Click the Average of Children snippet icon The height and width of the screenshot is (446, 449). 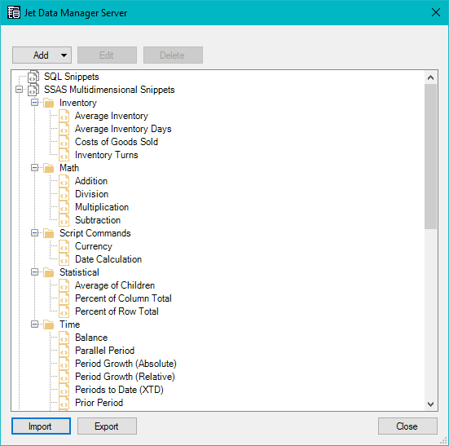pos(64,285)
